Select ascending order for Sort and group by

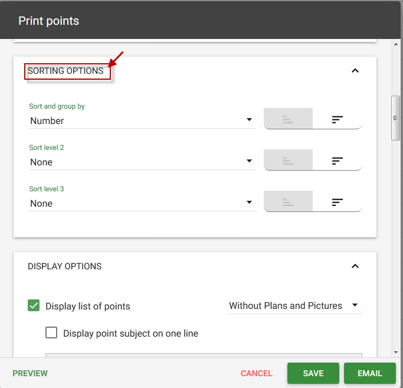tap(288, 119)
